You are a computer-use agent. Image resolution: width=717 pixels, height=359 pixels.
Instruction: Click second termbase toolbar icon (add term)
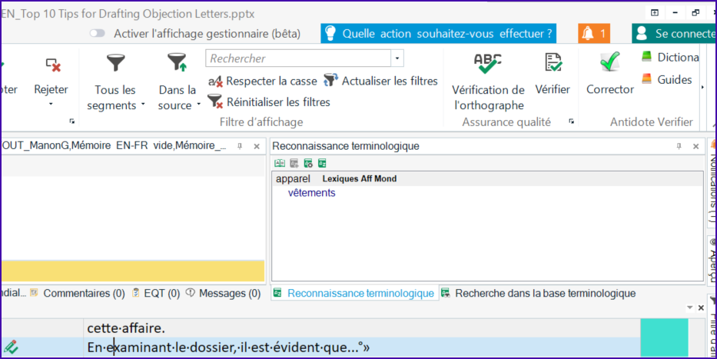click(294, 163)
